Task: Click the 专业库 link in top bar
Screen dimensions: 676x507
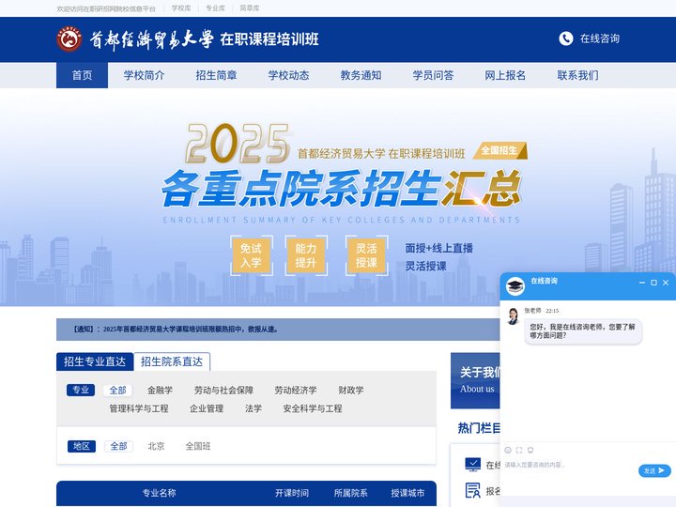Action: [215, 8]
